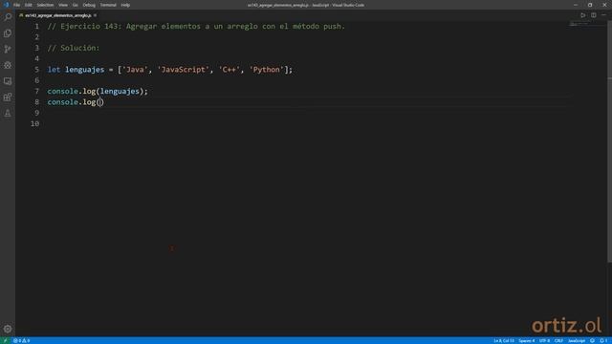The width and height of the screenshot is (612, 344).
Task: Change indentation via Spaces: 4
Action: pos(527,340)
